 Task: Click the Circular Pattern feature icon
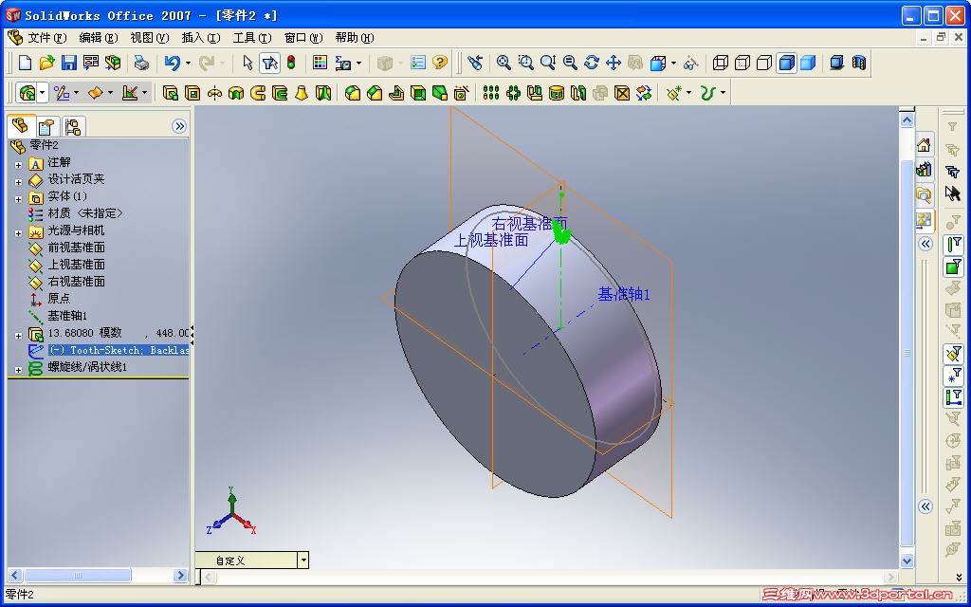coord(513,93)
